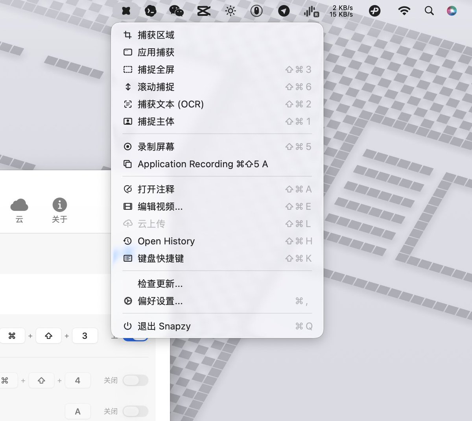Select Application Recording menu entry
The image size is (472, 421).
click(217, 164)
